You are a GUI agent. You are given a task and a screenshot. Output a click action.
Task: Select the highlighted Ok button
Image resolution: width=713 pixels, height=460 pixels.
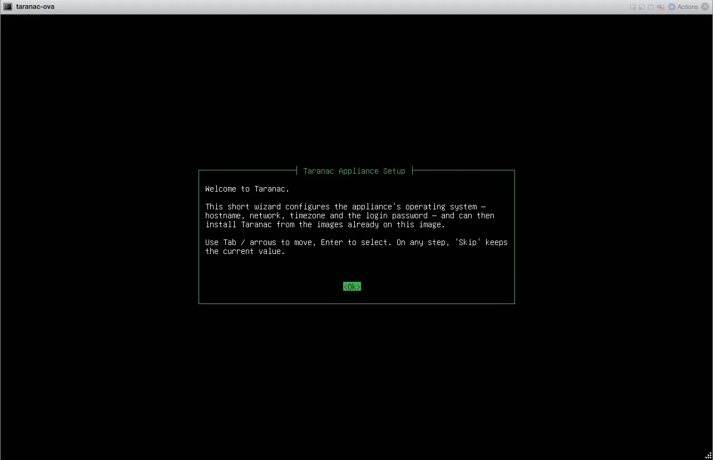click(x=352, y=286)
